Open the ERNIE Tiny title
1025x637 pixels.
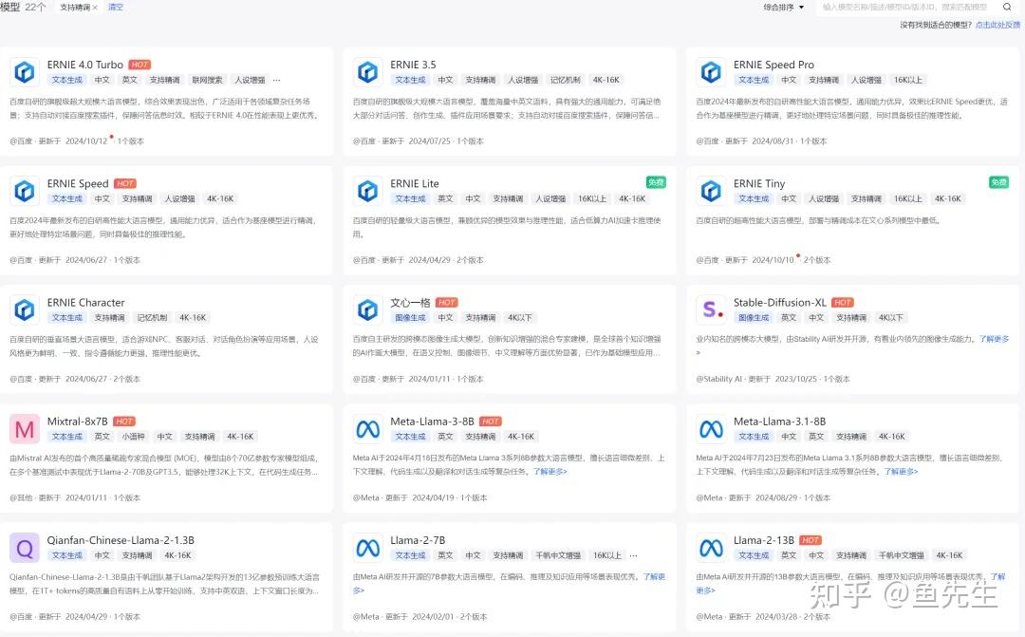tap(759, 184)
